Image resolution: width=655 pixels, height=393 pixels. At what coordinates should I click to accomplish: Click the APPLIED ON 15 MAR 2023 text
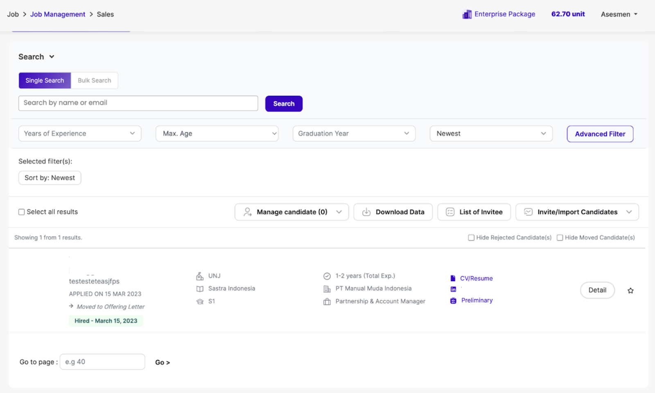click(105, 294)
